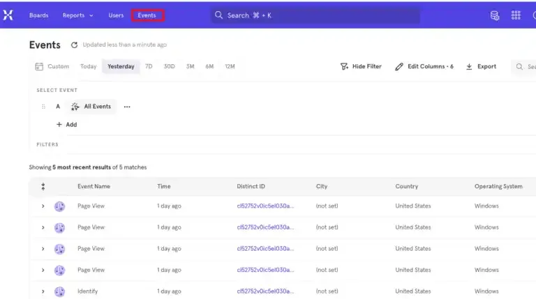Image resolution: width=536 pixels, height=299 pixels.
Task: Open the Distinct ID link in first row
Action: click(x=265, y=206)
